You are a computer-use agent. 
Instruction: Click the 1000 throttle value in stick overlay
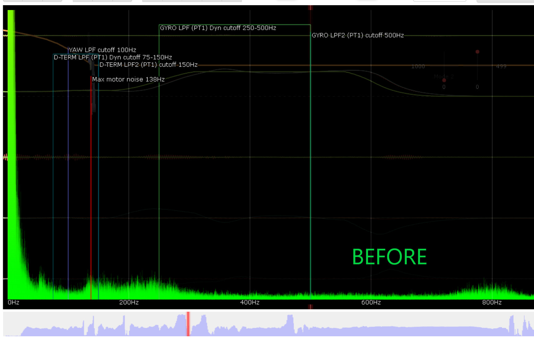point(418,66)
